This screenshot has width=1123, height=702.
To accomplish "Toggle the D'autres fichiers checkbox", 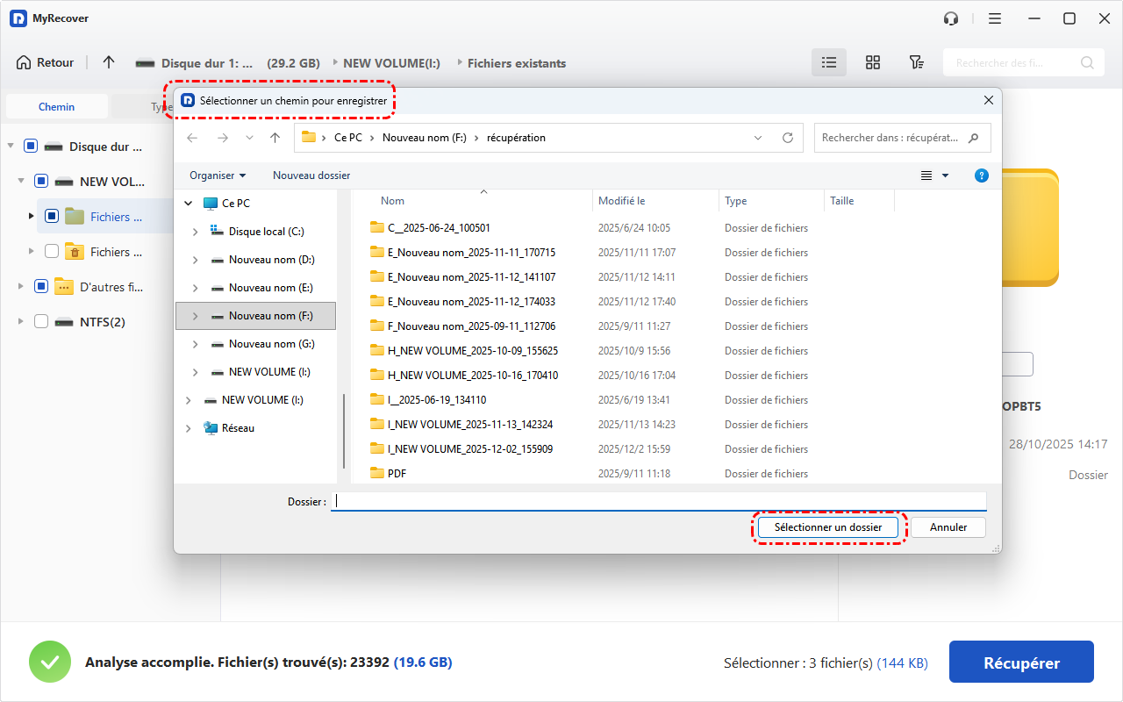I will click(x=41, y=287).
